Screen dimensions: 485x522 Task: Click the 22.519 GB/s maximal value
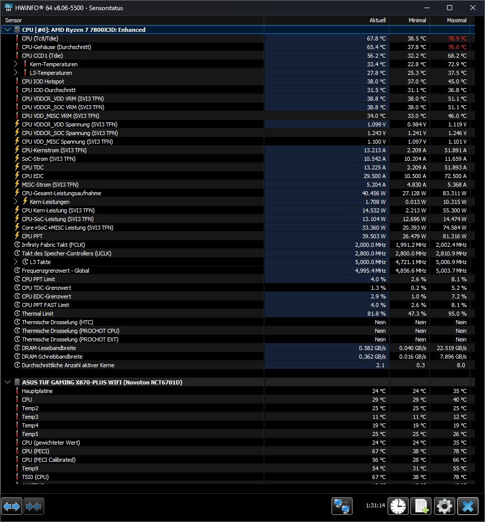point(452,348)
